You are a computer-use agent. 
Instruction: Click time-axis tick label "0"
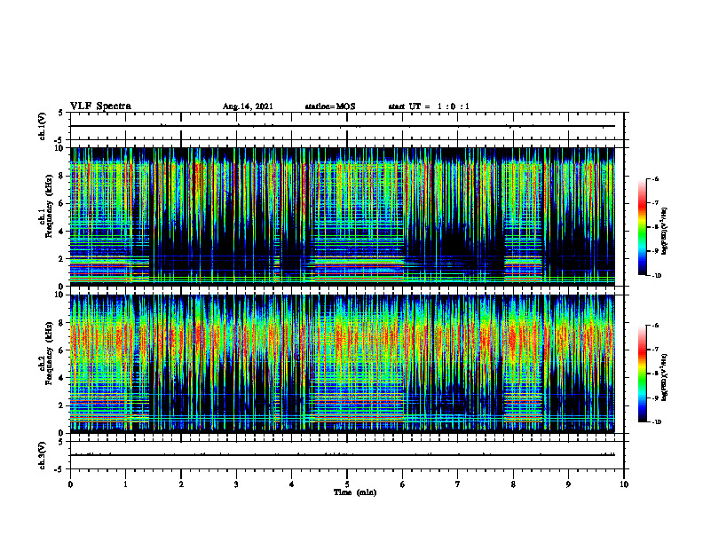[x=70, y=484]
